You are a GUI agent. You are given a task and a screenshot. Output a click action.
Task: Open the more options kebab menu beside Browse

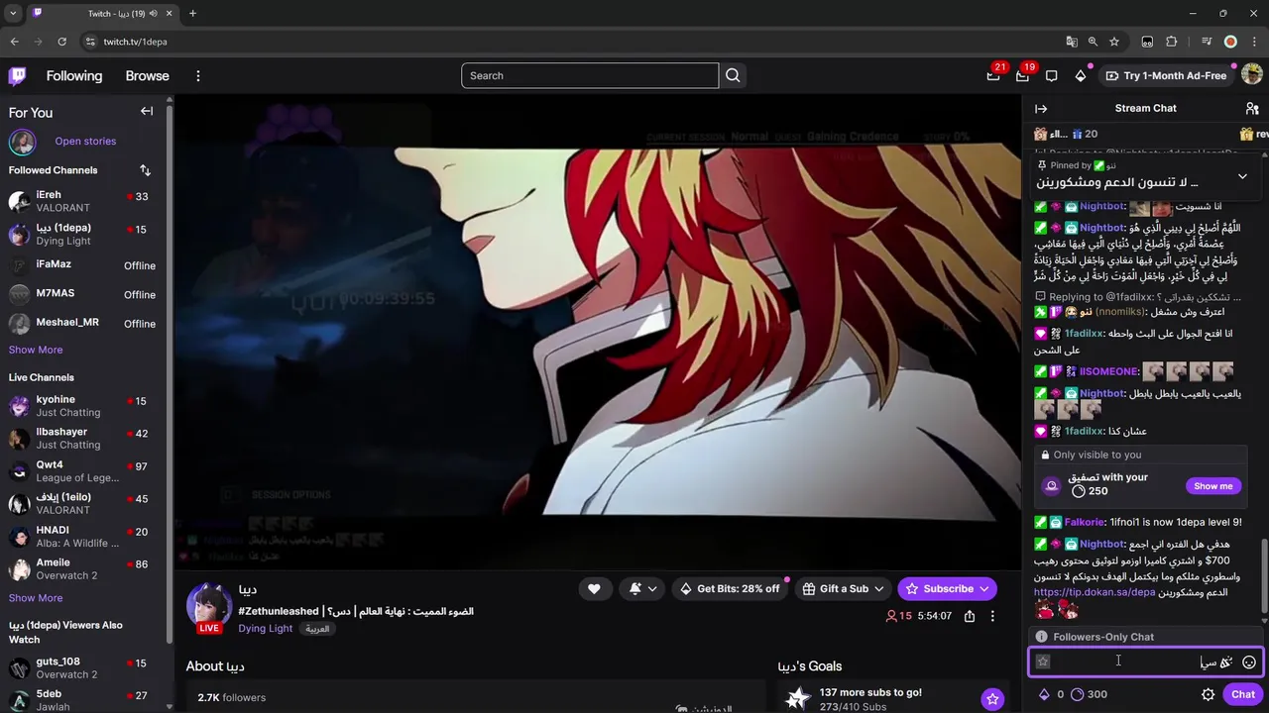tap(198, 75)
